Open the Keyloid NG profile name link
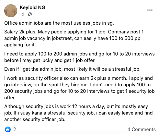 [32, 7]
